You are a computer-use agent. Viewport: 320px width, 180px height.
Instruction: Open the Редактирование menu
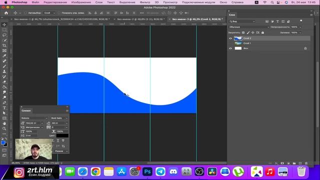point(55,2)
